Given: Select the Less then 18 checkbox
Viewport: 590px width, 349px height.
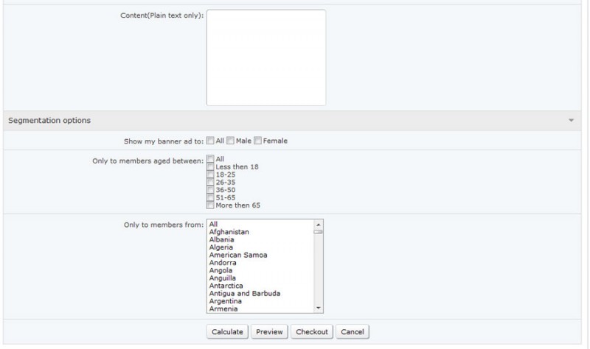Looking at the screenshot, I should tap(210, 167).
